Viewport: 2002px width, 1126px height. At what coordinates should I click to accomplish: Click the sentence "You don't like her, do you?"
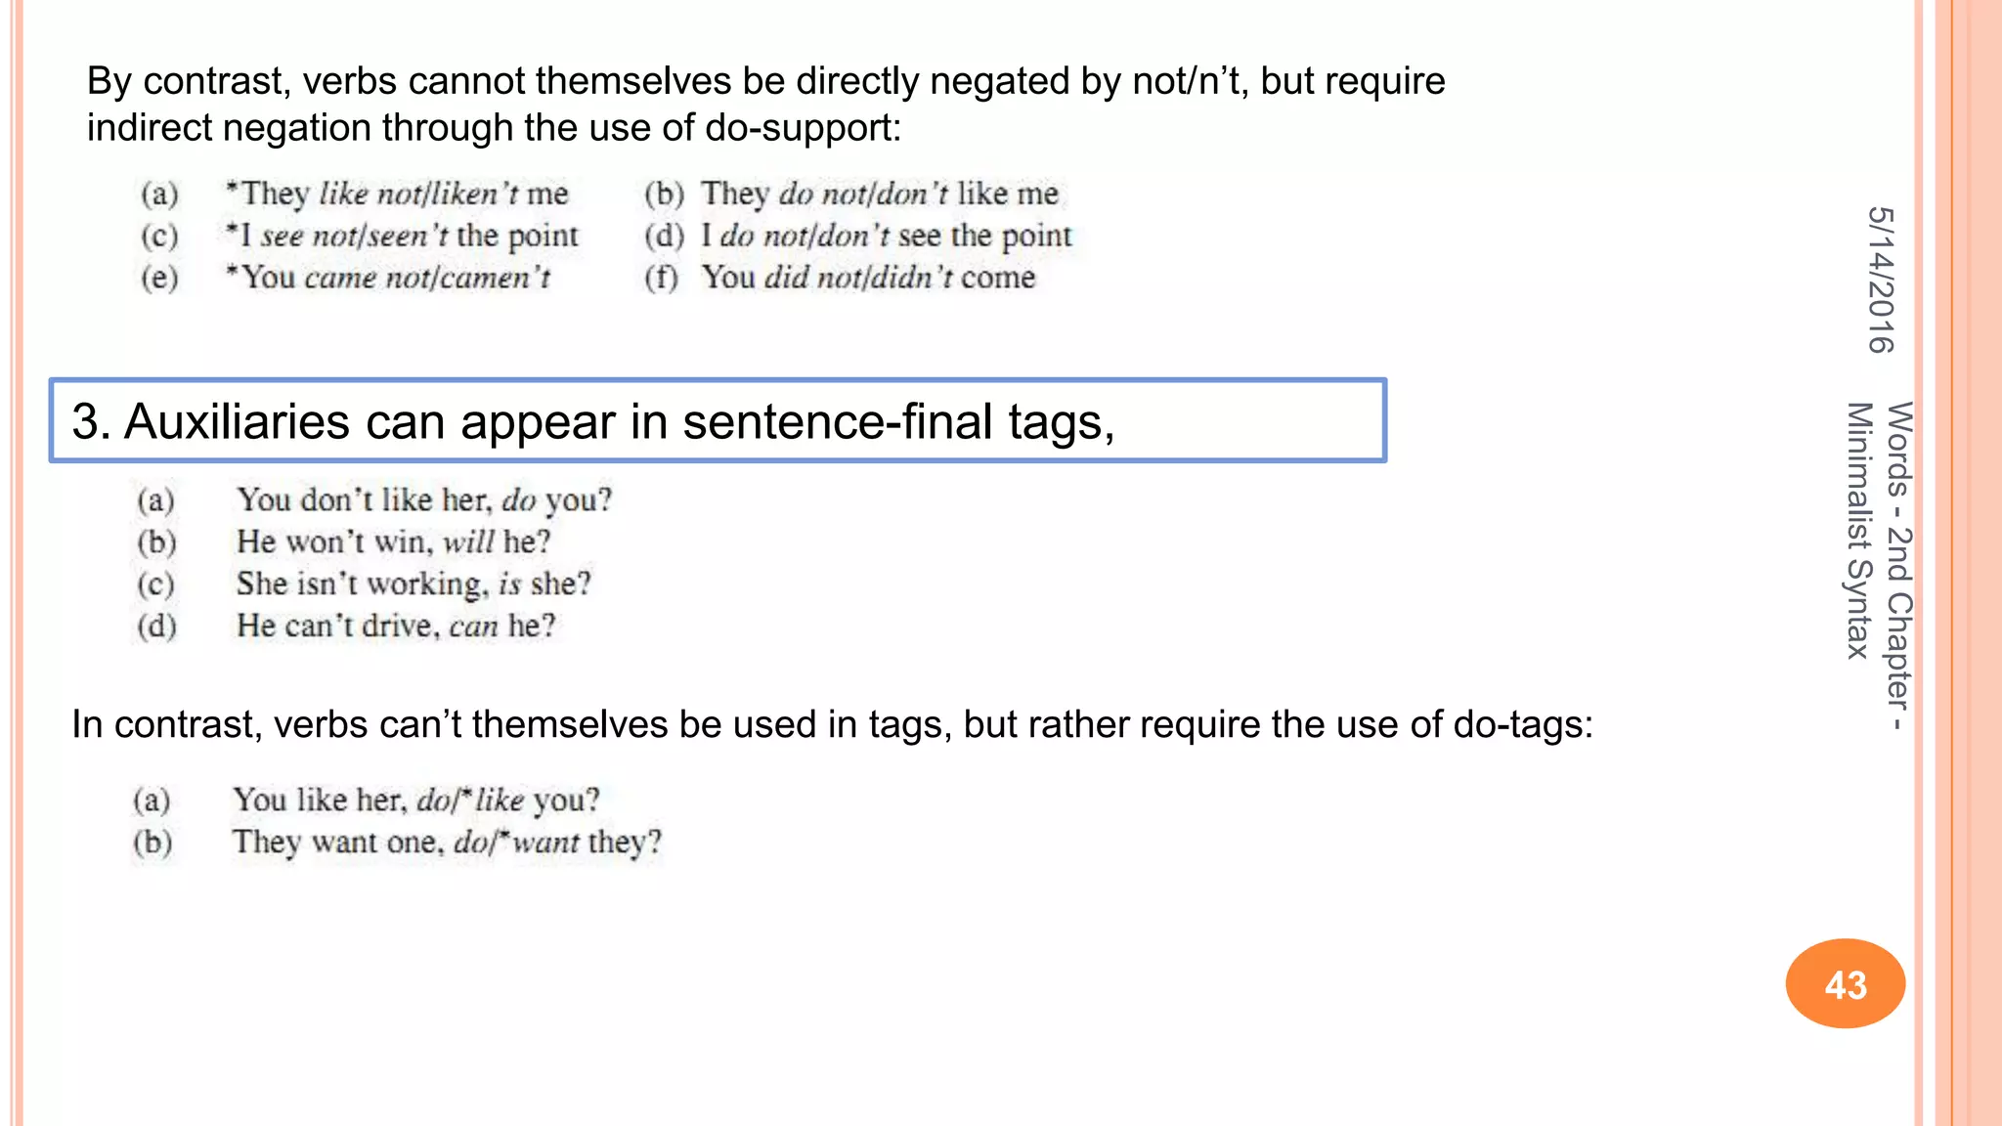pos(423,499)
